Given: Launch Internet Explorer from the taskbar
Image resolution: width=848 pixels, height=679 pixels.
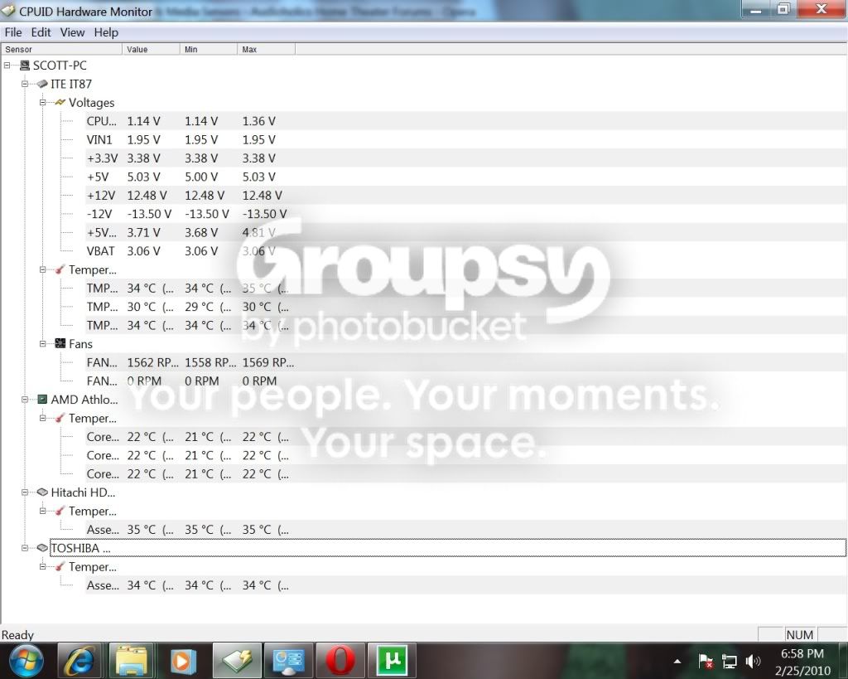Looking at the screenshot, I should pyautogui.click(x=79, y=661).
